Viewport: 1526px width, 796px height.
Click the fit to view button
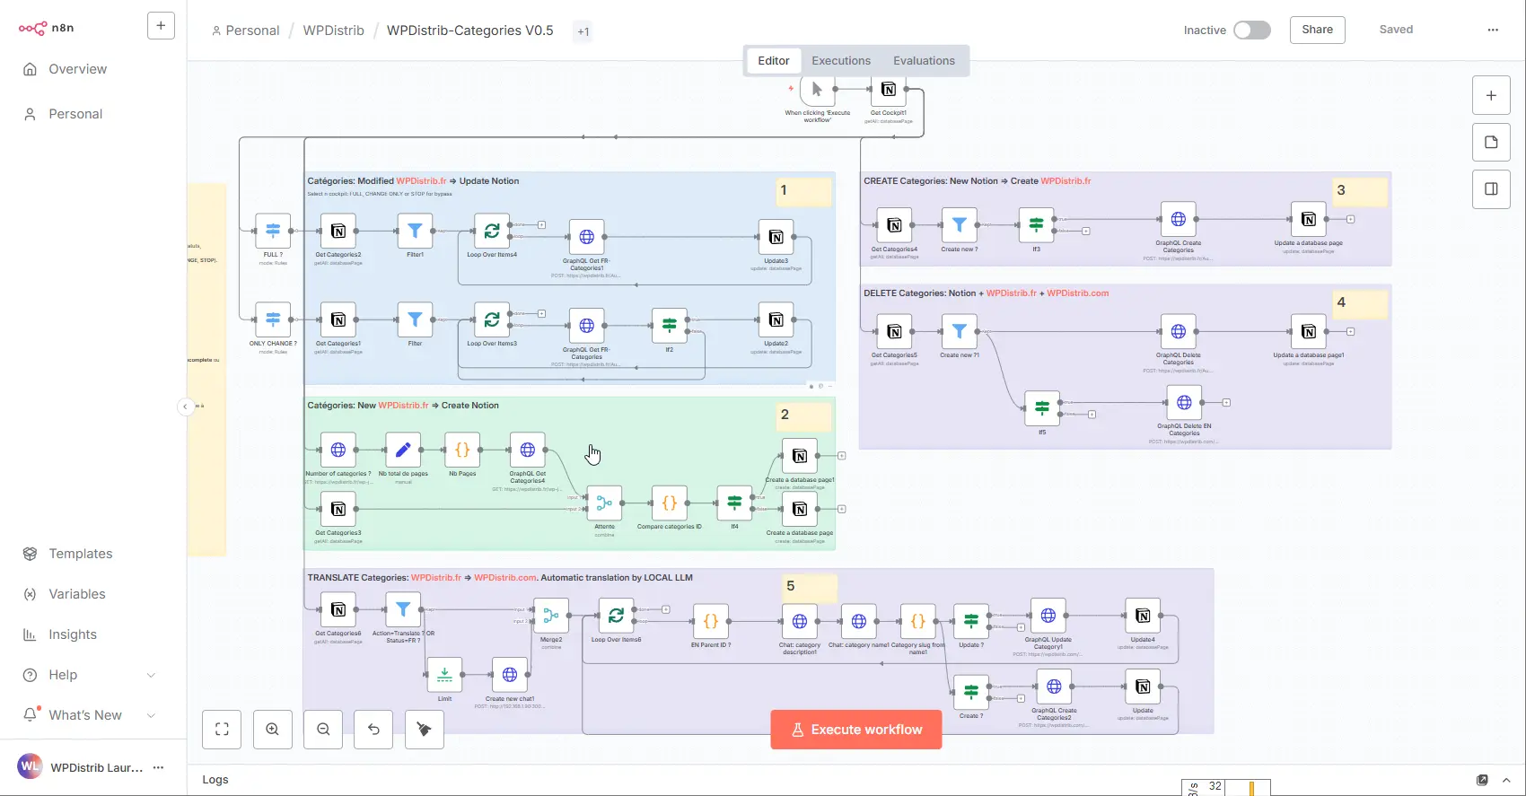[222, 730]
